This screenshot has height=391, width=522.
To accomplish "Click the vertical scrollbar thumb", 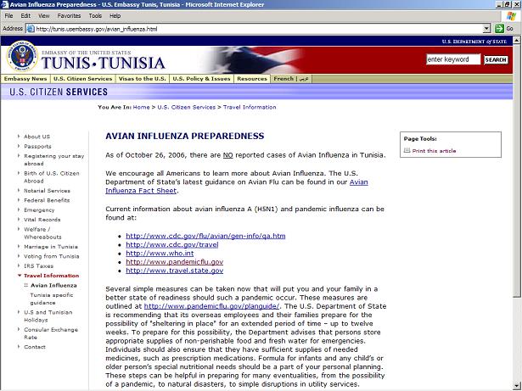I will click(x=517, y=170).
